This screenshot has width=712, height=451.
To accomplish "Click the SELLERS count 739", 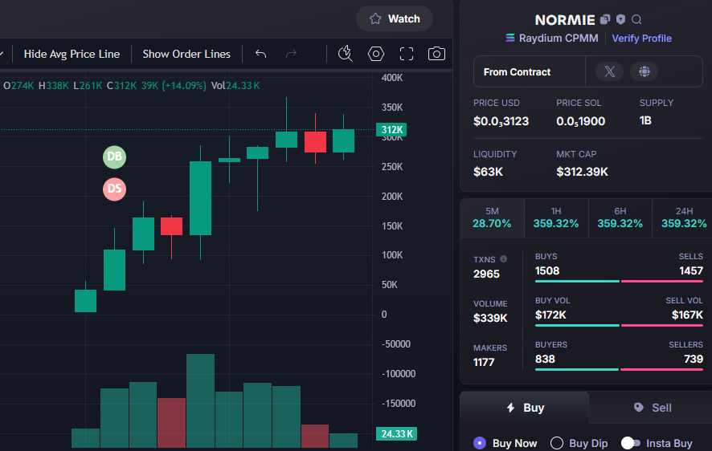I will pyautogui.click(x=694, y=360).
